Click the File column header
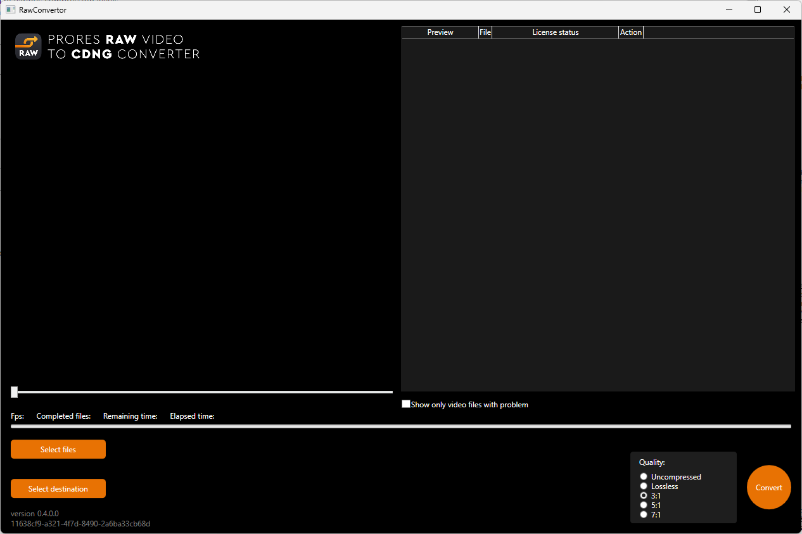This screenshot has height=534, width=802. (x=485, y=32)
